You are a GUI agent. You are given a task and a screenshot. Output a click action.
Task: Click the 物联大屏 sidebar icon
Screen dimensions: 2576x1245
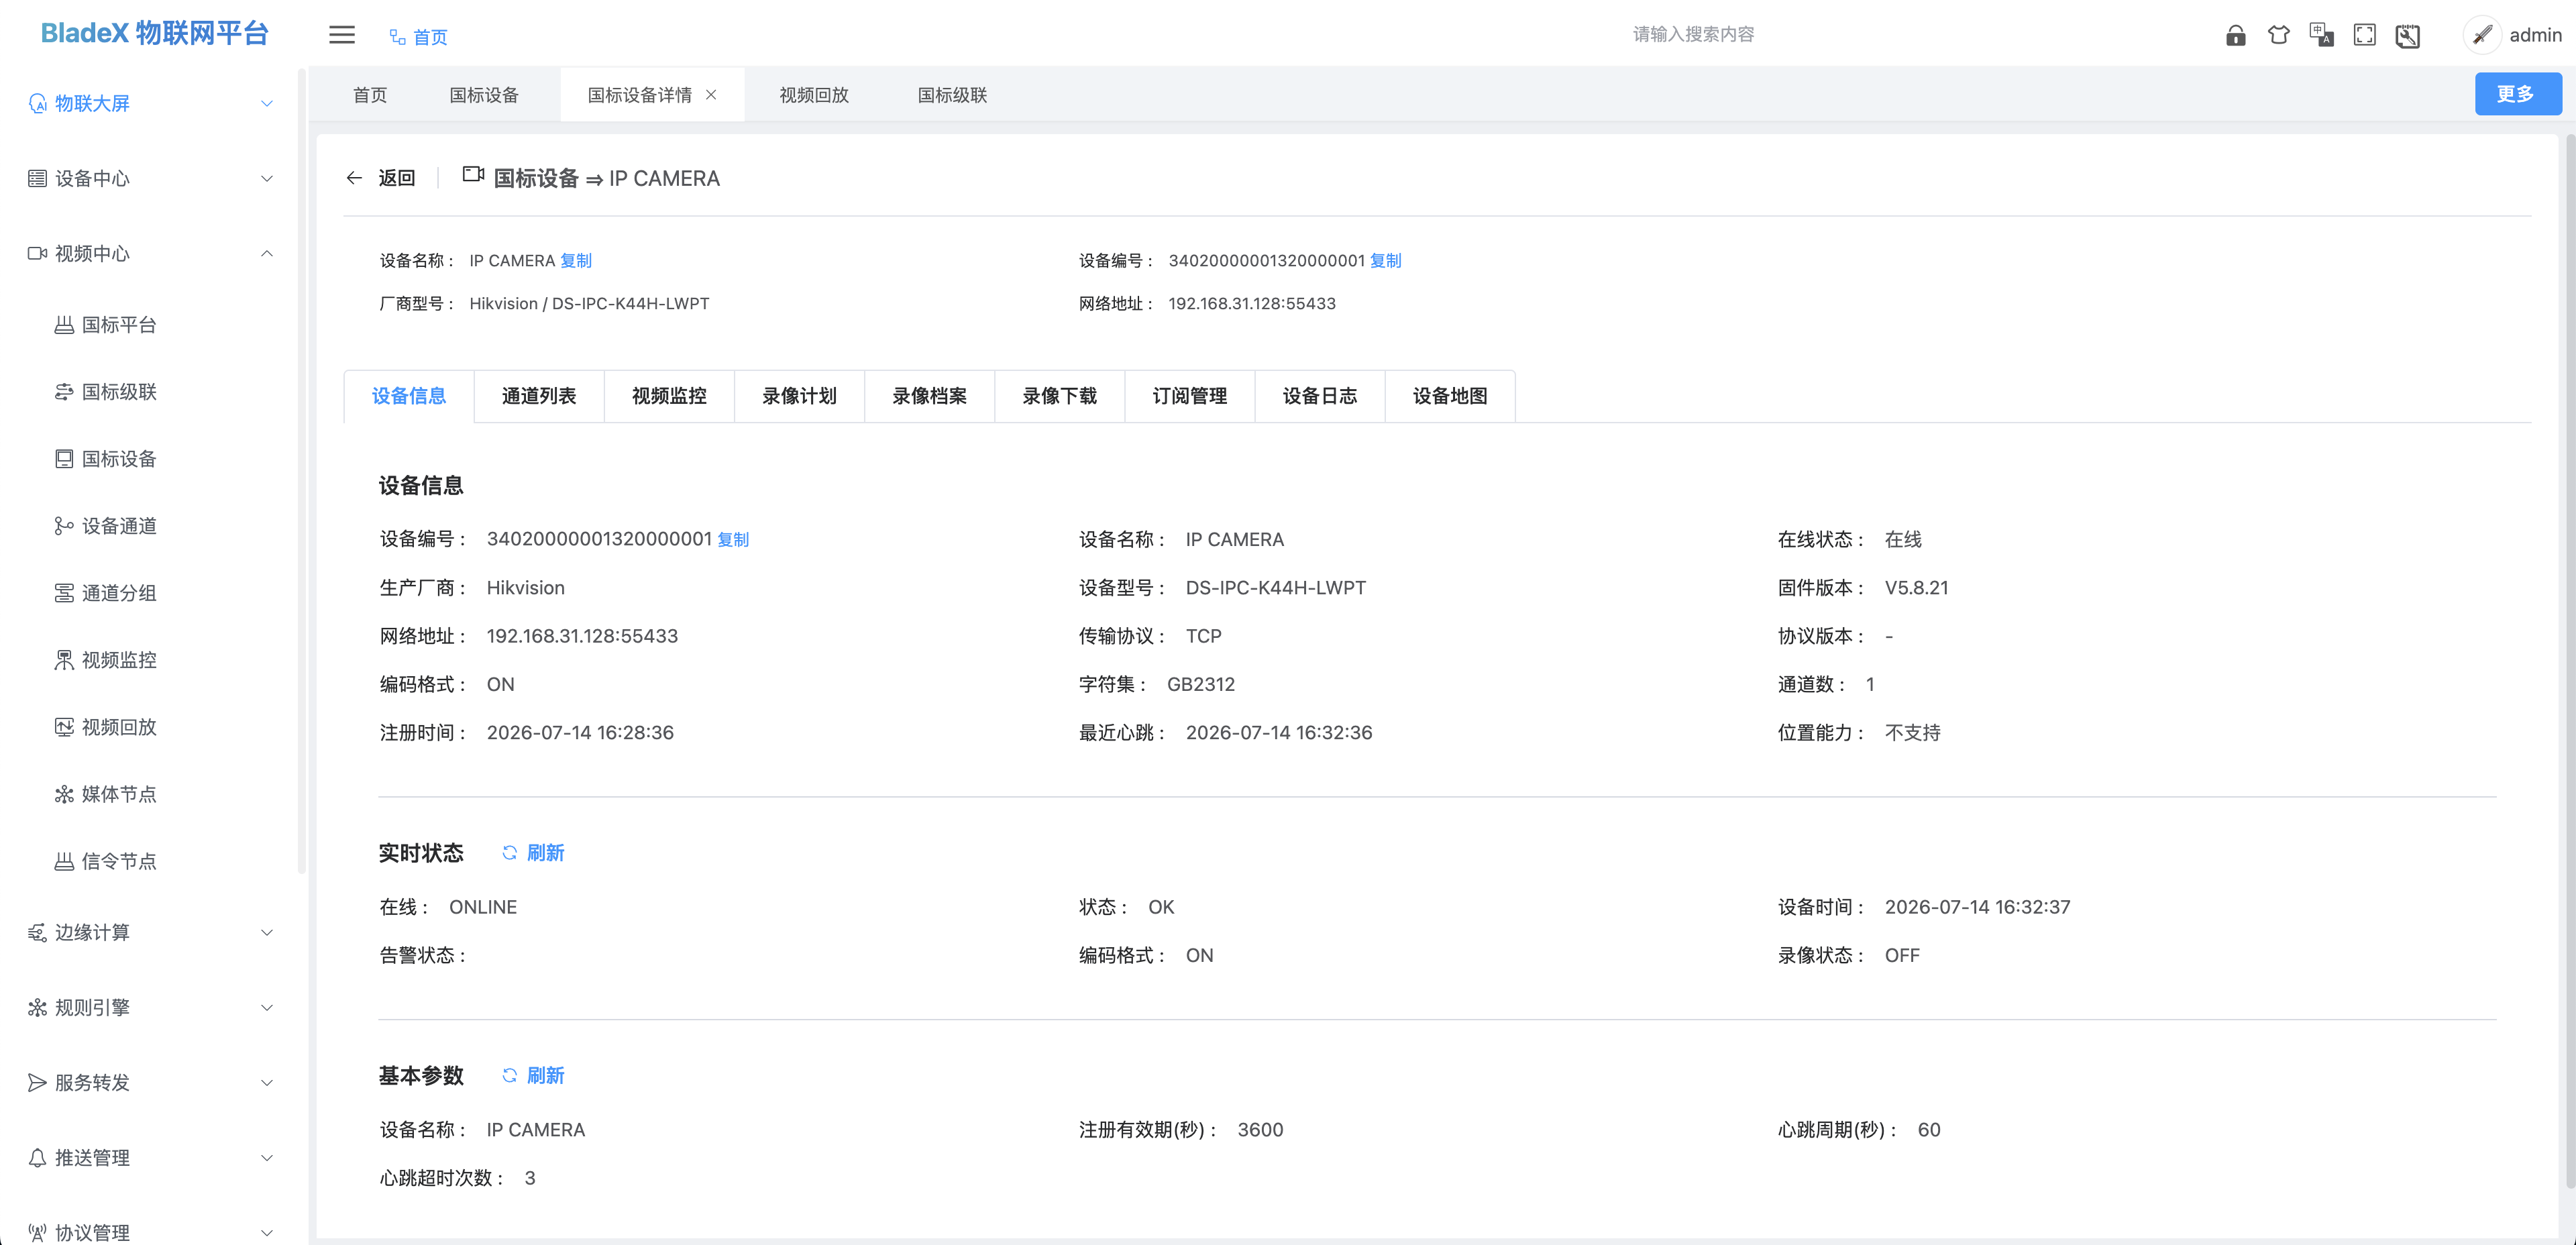pyautogui.click(x=37, y=103)
